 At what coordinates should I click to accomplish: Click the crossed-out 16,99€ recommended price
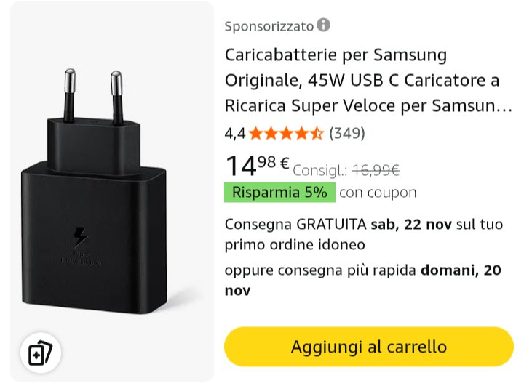click(376, 170)
